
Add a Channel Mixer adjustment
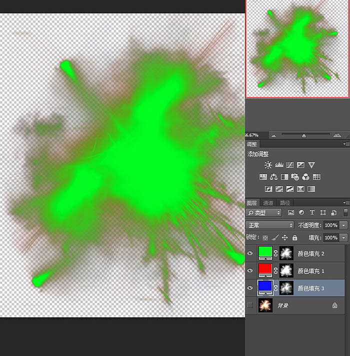(305, 177)
